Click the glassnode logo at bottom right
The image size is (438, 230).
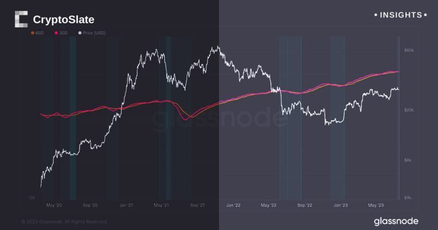(x=396, y=221)
